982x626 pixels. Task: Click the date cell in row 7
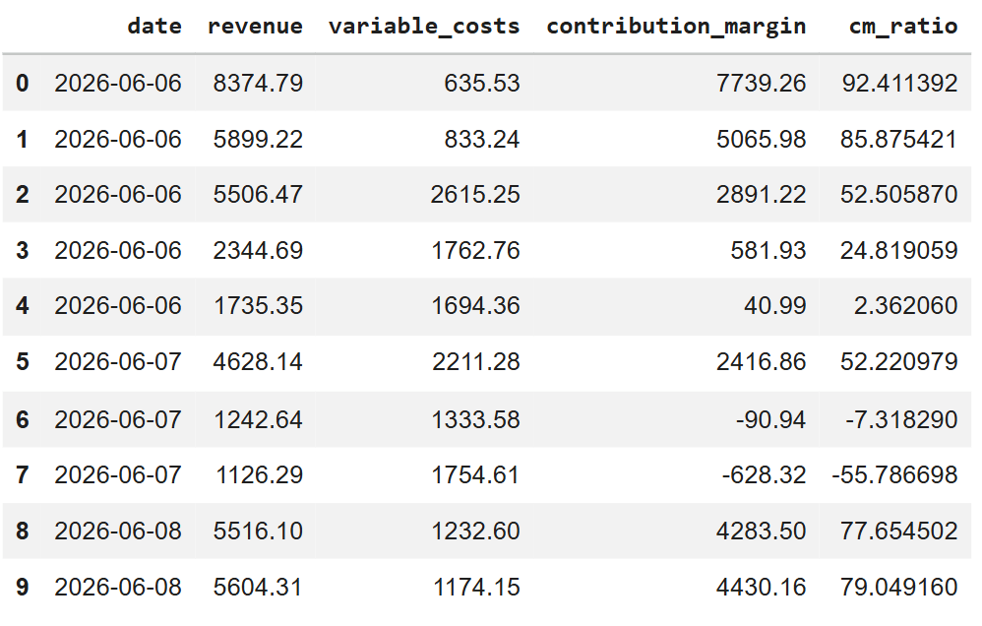tap(118, 475)
